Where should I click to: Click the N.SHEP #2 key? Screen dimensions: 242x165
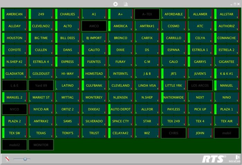pyautogui.click(x=15, y=62)
